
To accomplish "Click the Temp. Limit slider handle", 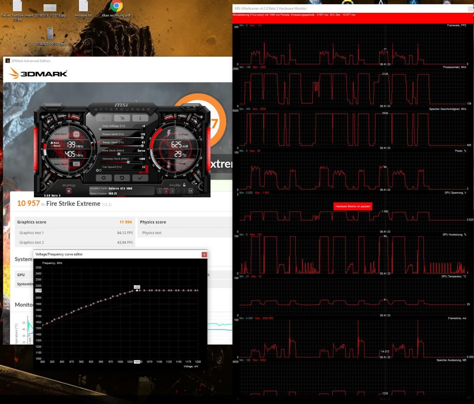I will tap(142, 146).
